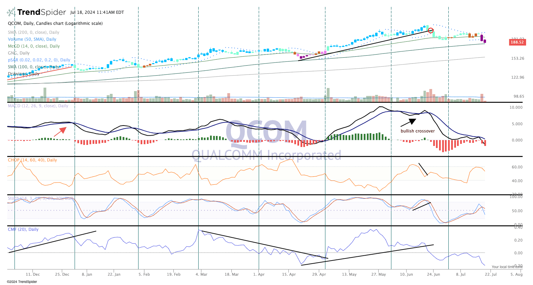533x285 pixels.
Task: Click the red 188.52 current price tag
Action: point(517,42)
